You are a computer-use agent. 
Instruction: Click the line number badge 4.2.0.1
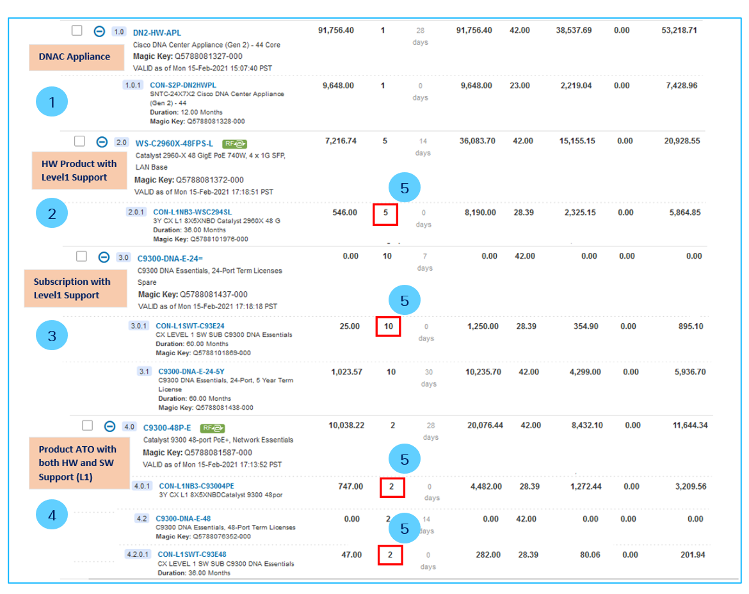pyautogui.click(x=138, y=554)
